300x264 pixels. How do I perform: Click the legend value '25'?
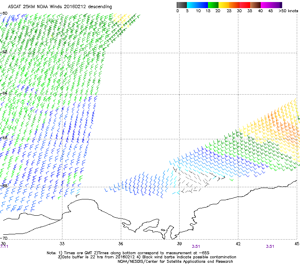pyautogui.click(x=229, y=11)
